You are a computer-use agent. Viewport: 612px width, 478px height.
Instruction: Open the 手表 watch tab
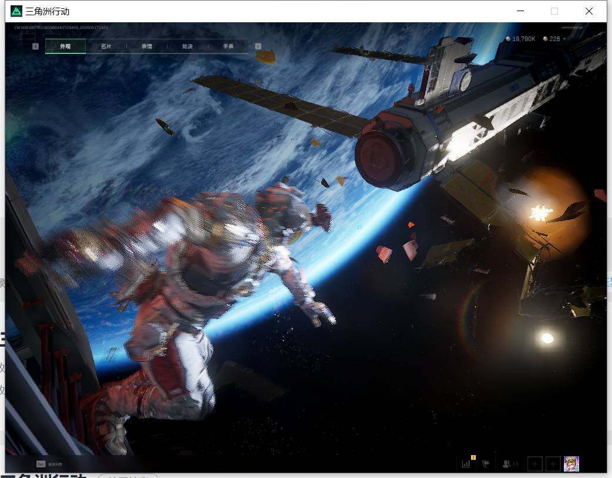tap(228, 46)
